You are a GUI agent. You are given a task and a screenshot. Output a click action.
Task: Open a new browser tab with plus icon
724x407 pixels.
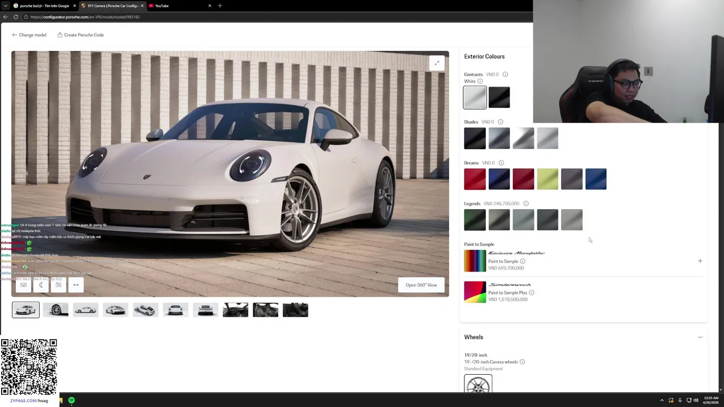pos(220,6)
